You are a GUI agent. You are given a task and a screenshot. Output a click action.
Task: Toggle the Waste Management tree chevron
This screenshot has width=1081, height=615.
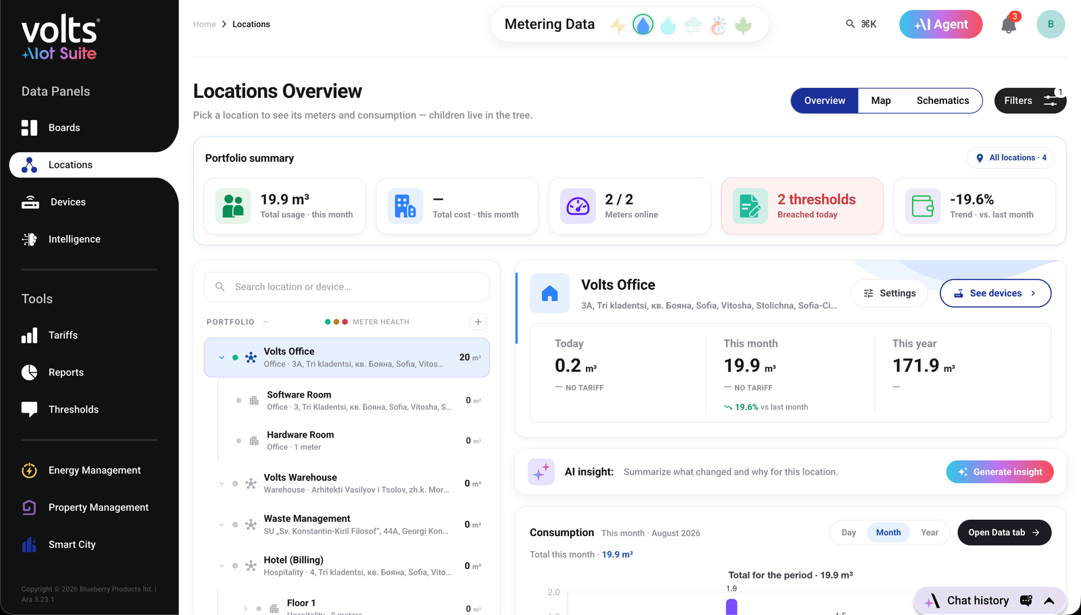click(x=222, y=525)
